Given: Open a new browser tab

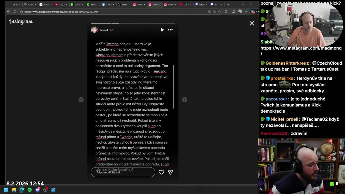Looking at the screenshot, I should pos(228,4).
